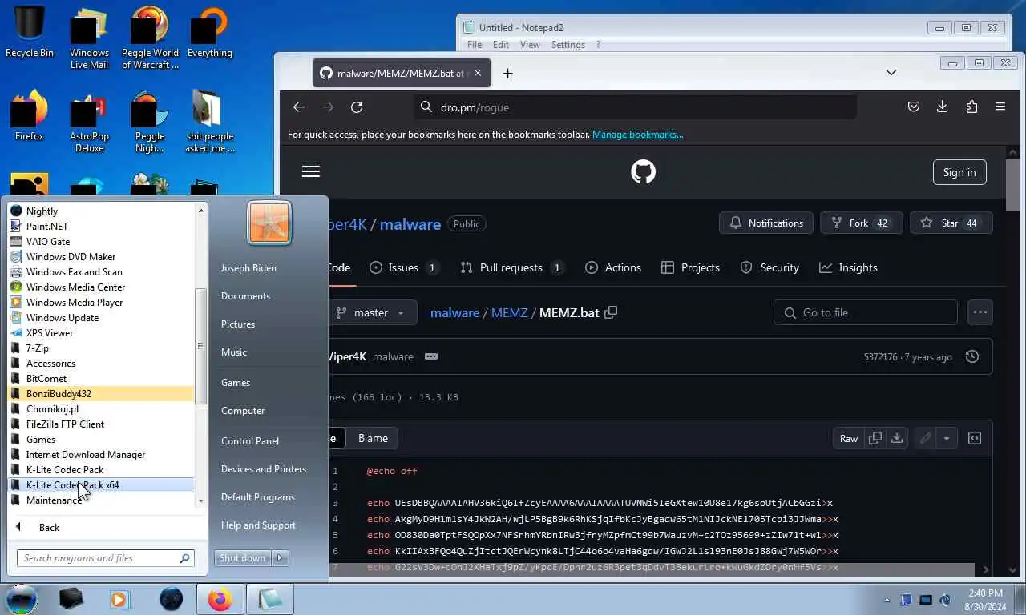Screen dimensions: 1026x615
Task: Open the Firefox downloads panel
Action: pyautogui.click(x=942, y=107)
